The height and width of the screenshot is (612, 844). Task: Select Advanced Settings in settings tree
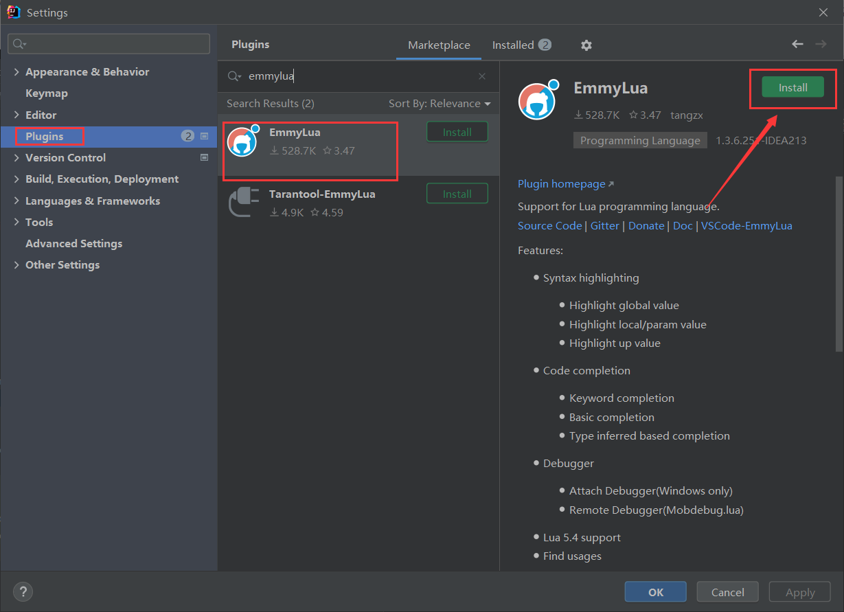tap(74, 244)
